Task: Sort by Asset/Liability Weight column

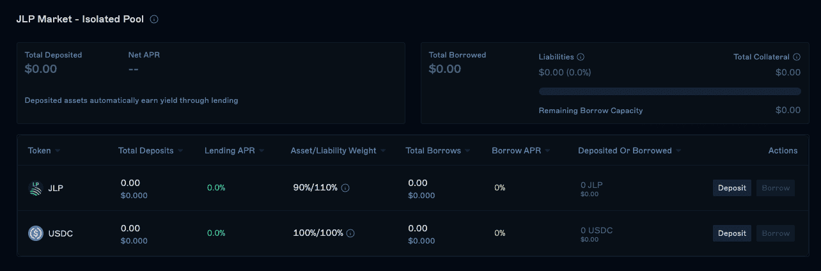Action: click(x=338, y=151)
